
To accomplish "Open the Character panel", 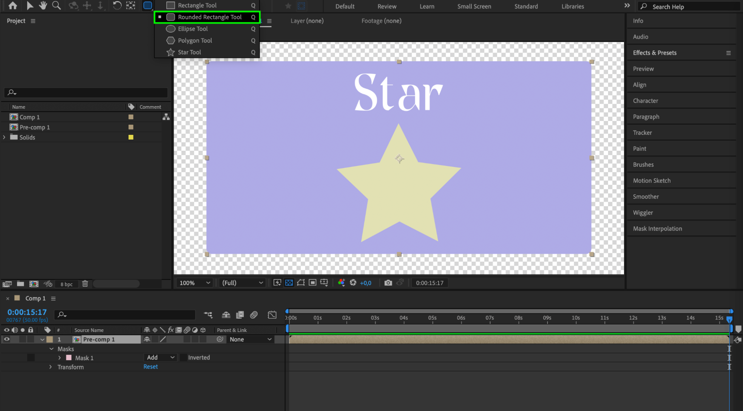I will pyautogui.click(x=645, y=101).
